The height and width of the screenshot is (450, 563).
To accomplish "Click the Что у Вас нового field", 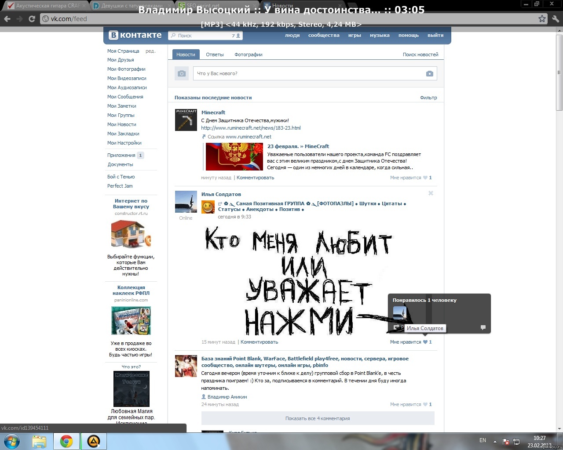I will (308, 74).
